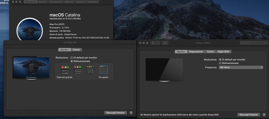Open help in LG Ultra HD window
The height and width of the screenshot is (119, 269).
click(x=131, y=113)
